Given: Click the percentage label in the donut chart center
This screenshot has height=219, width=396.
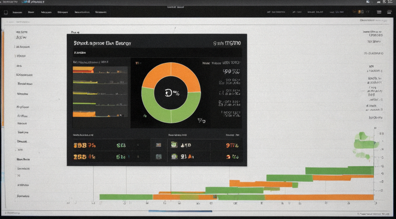Looking at the screenshot, I should pyautogui.click(x=172, y=93).
